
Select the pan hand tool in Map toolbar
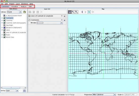tap(70, 12)
